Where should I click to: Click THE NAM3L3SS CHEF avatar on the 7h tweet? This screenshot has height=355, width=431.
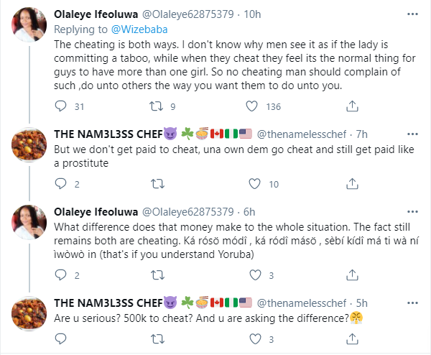coord(29,147)
